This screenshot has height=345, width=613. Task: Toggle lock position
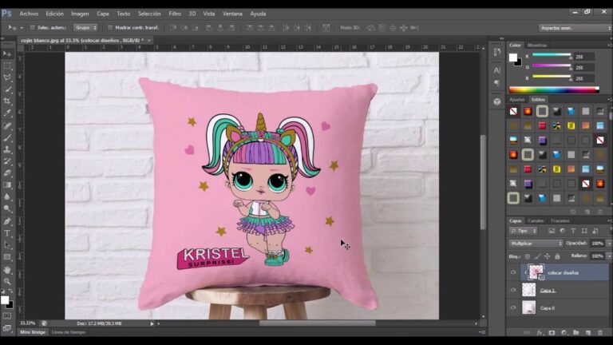[x=548, y=256]
